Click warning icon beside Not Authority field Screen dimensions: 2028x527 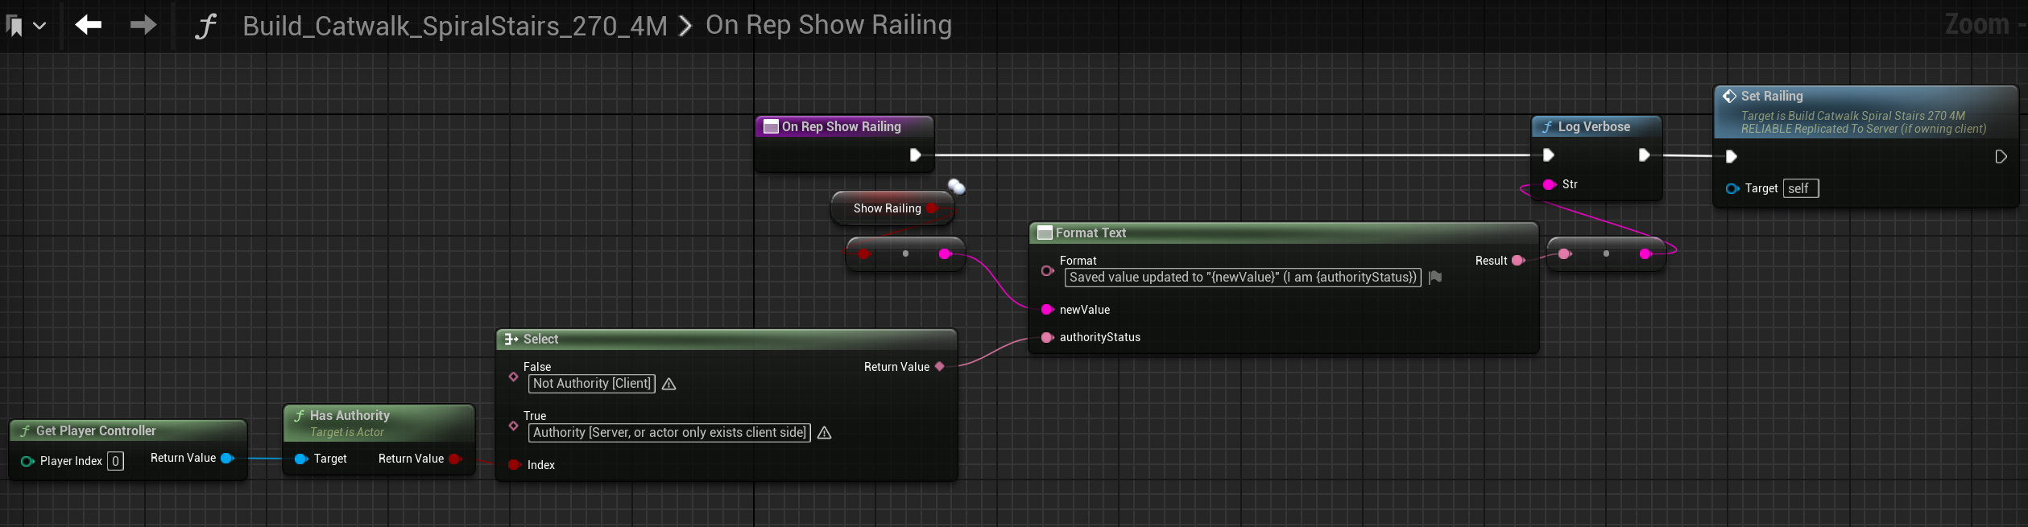[x=668, y=385]
